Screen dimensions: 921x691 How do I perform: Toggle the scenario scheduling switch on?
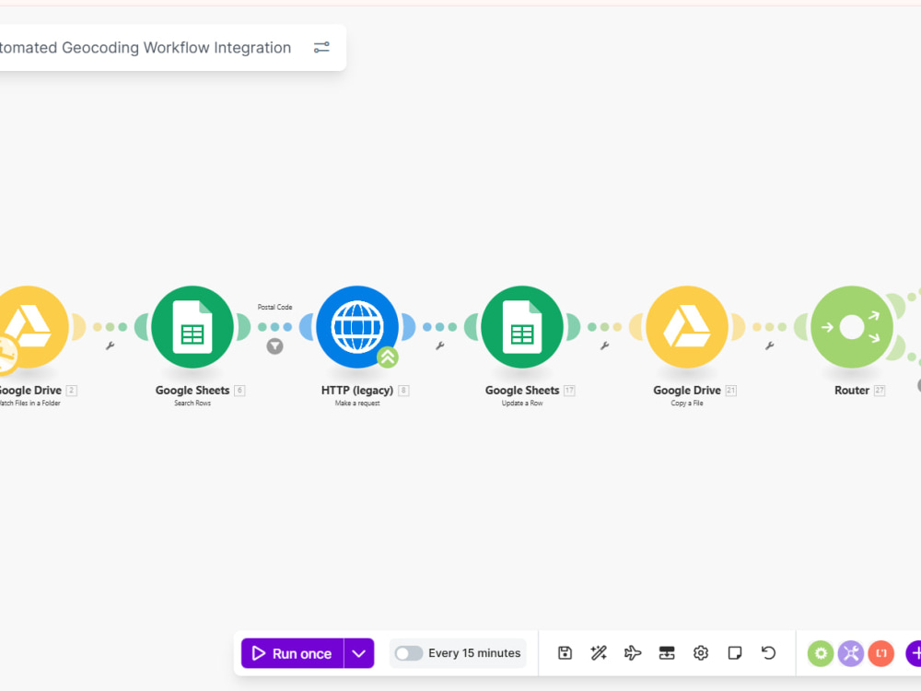coord(409,653)
